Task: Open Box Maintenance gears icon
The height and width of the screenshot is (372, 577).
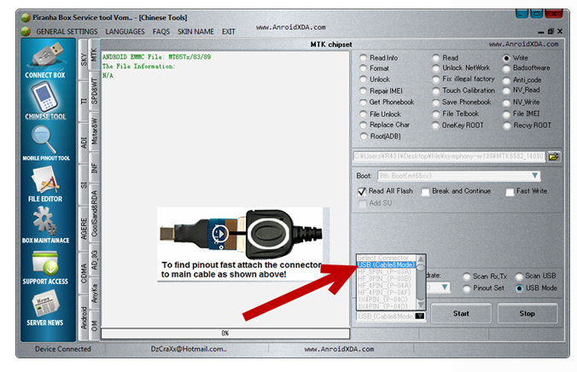Action: tap(44, 221)
